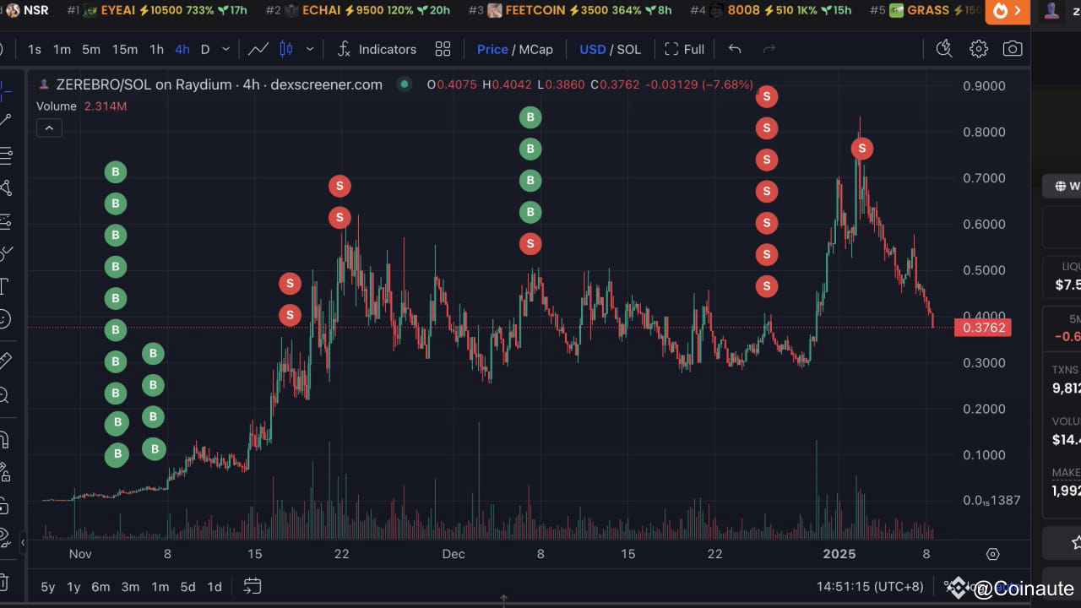Open price scale settings gear at bottom
Image resolution: width=1081 pixels, height=608 pixels.
pyautogui.click(x=993, y=554)
